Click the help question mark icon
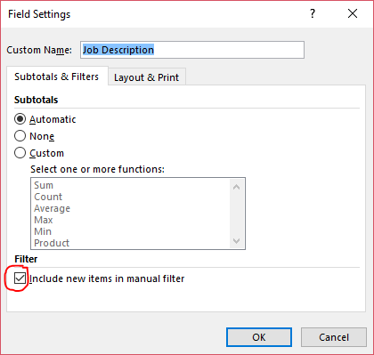The height and width of the screenshot is (355, 374). 313,13
